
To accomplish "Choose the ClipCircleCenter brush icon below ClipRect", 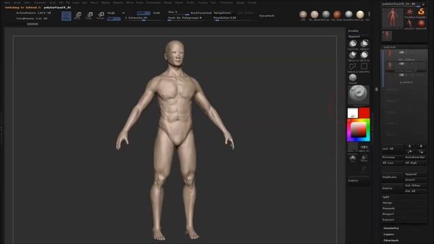I will [x=364, y=56].
